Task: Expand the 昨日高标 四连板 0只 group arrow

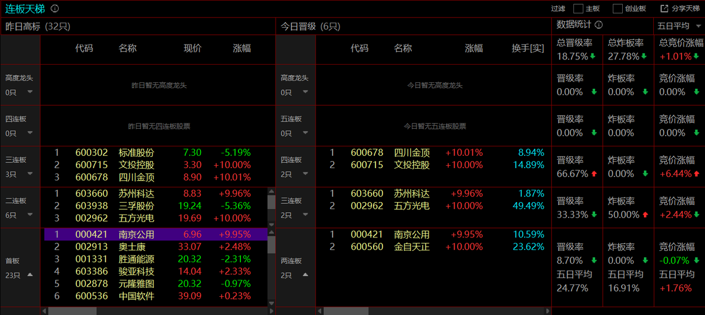Action: 29,133
